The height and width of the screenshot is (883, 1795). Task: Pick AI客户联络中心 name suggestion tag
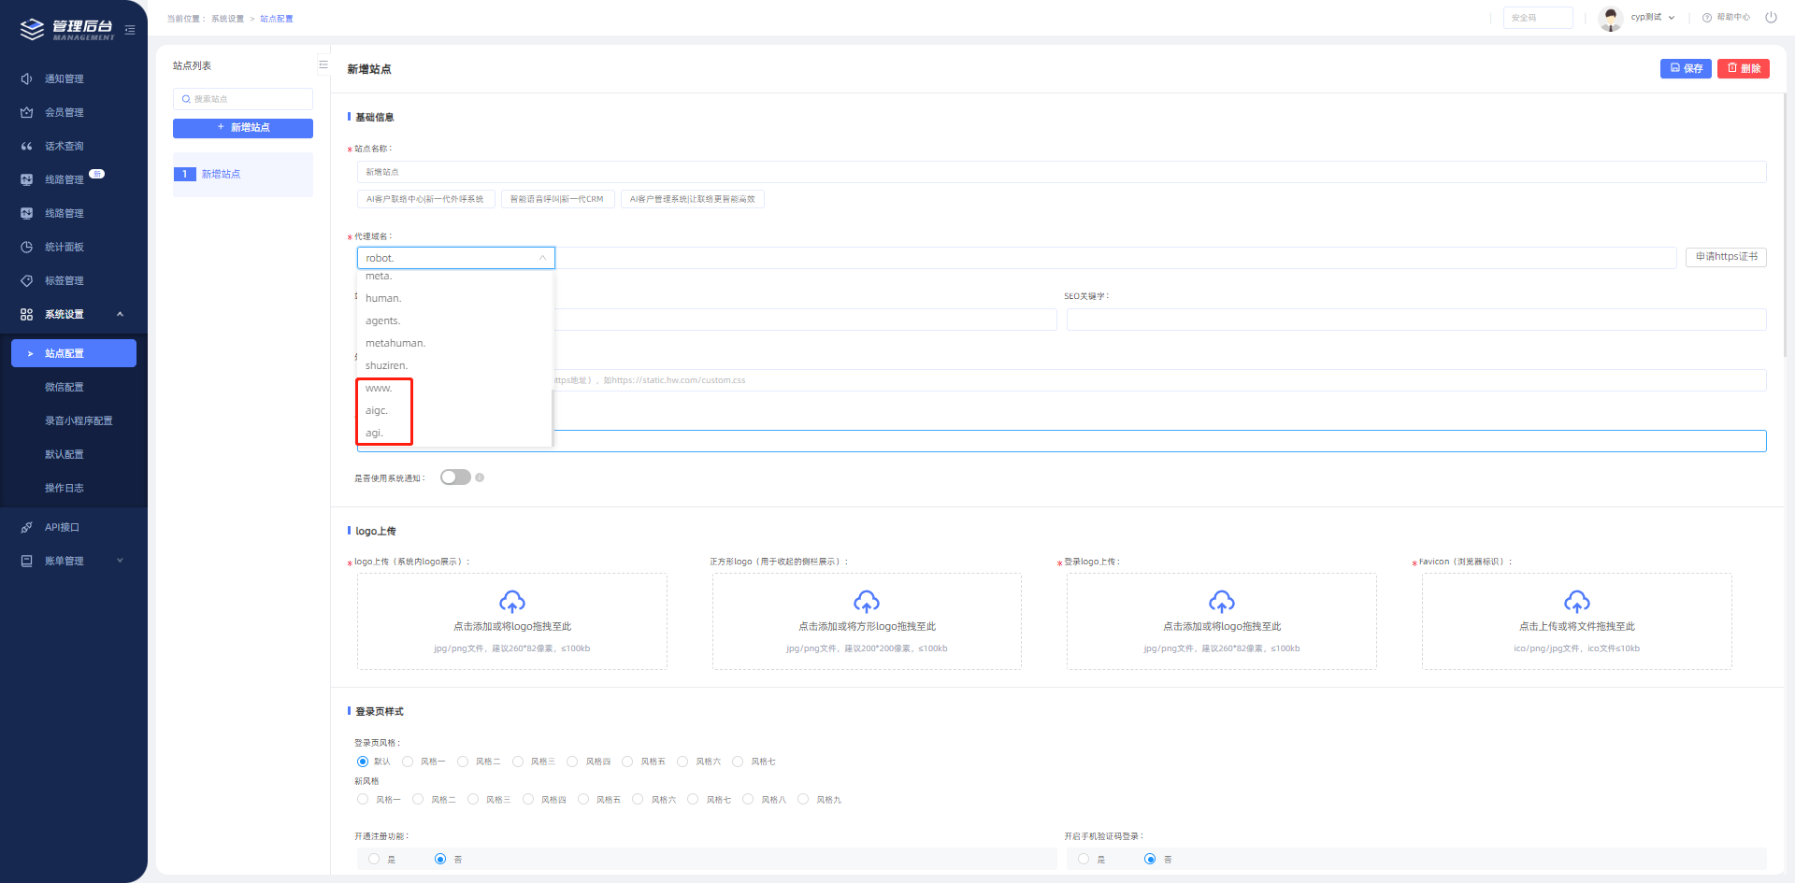point(425,199)
